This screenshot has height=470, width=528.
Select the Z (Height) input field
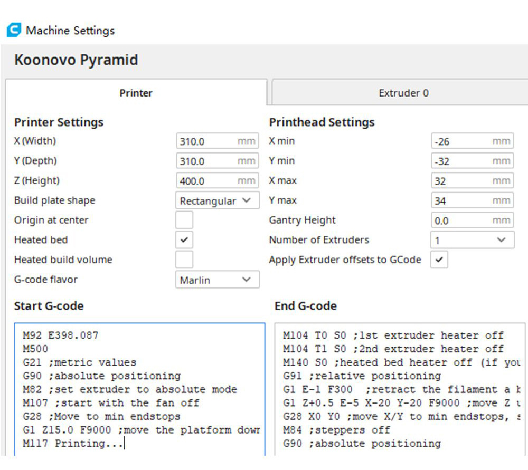pos(207,181)
